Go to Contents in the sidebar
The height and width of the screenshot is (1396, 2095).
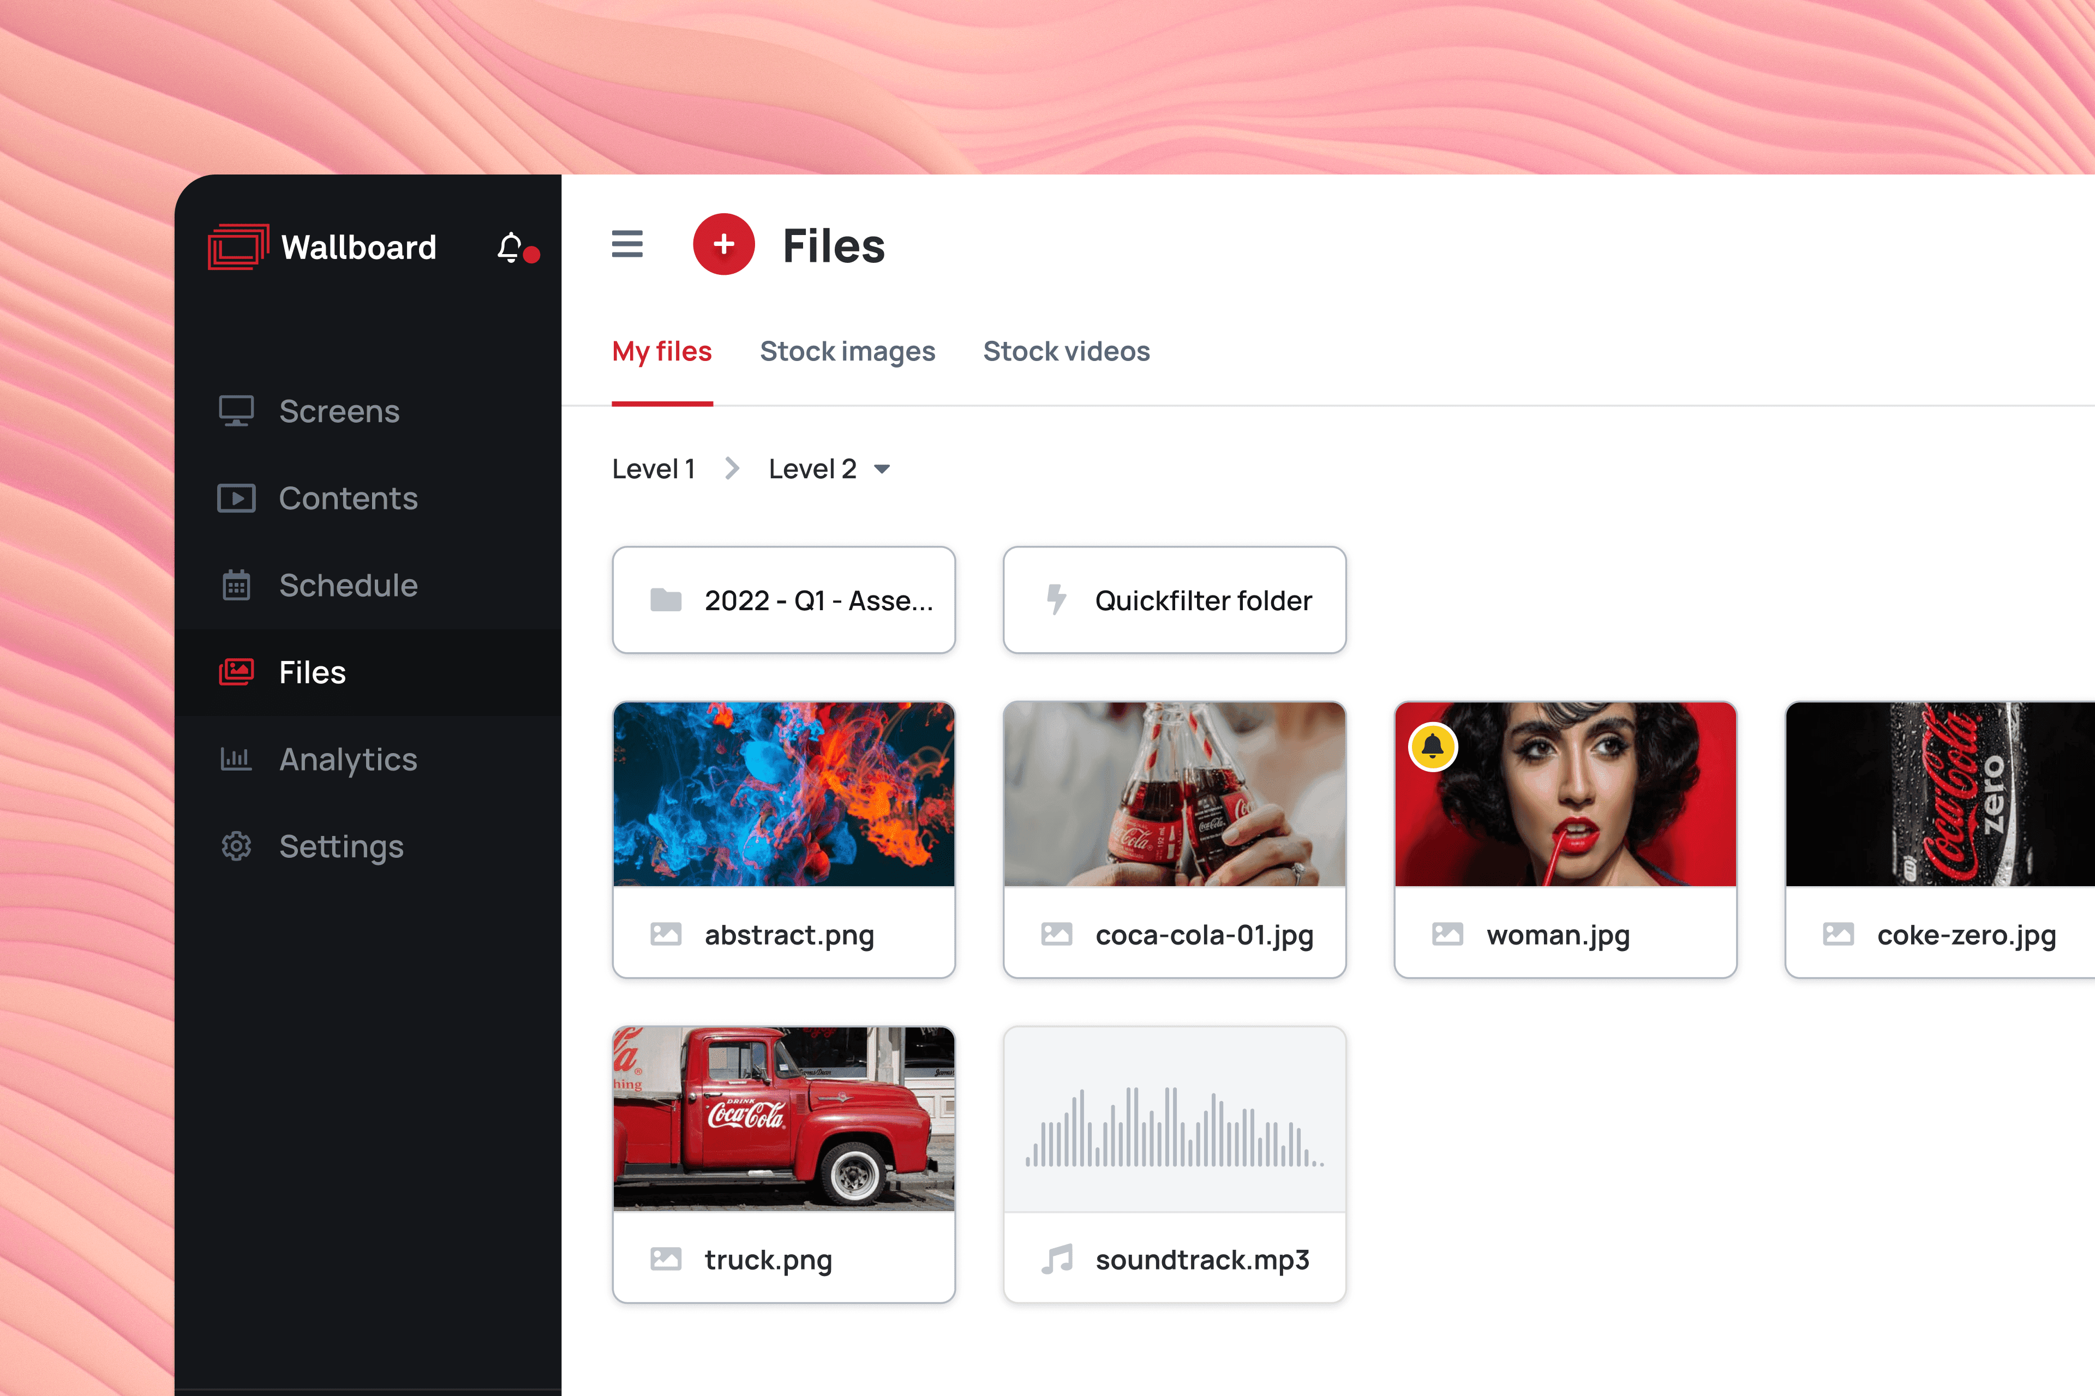(x=348, y=498)
